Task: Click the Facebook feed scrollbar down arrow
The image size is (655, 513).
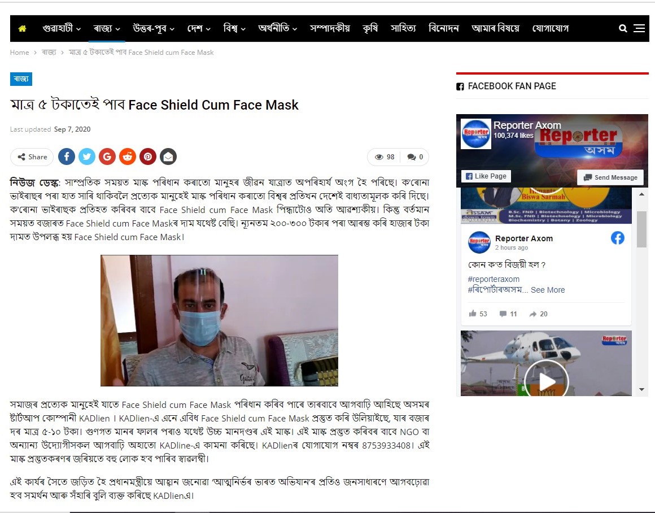Action: pyautogui.click(x=641, y=389)
